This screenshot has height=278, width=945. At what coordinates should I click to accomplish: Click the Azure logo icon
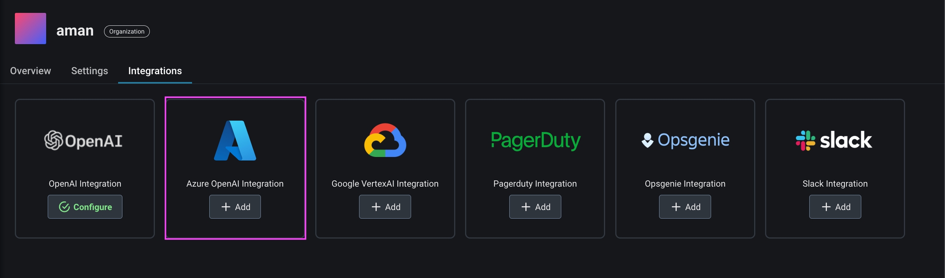pos(235,140)
